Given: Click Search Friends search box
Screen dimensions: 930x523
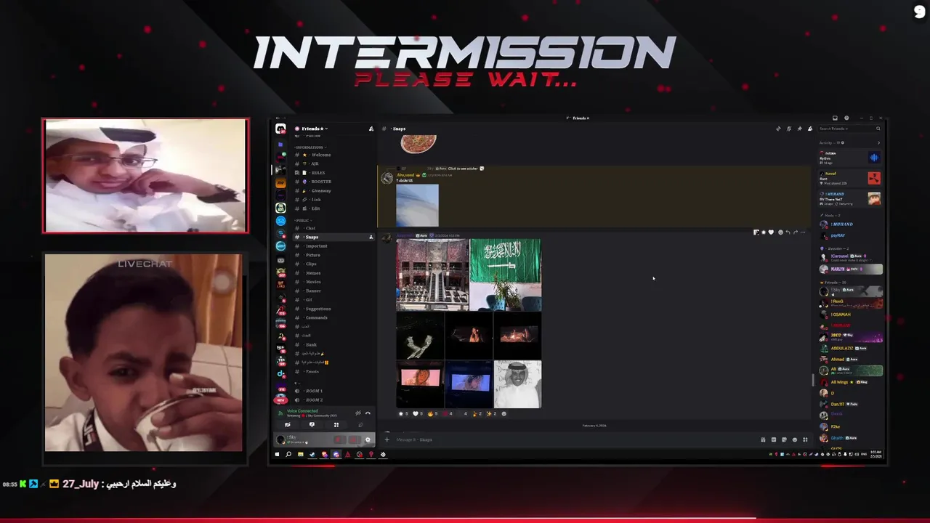Looking at the screenshot, I should coord(850,129).
